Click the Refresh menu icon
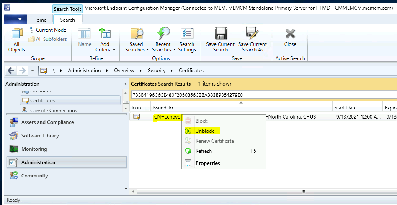This screenshot has width=397, height=205. (188, 151)
